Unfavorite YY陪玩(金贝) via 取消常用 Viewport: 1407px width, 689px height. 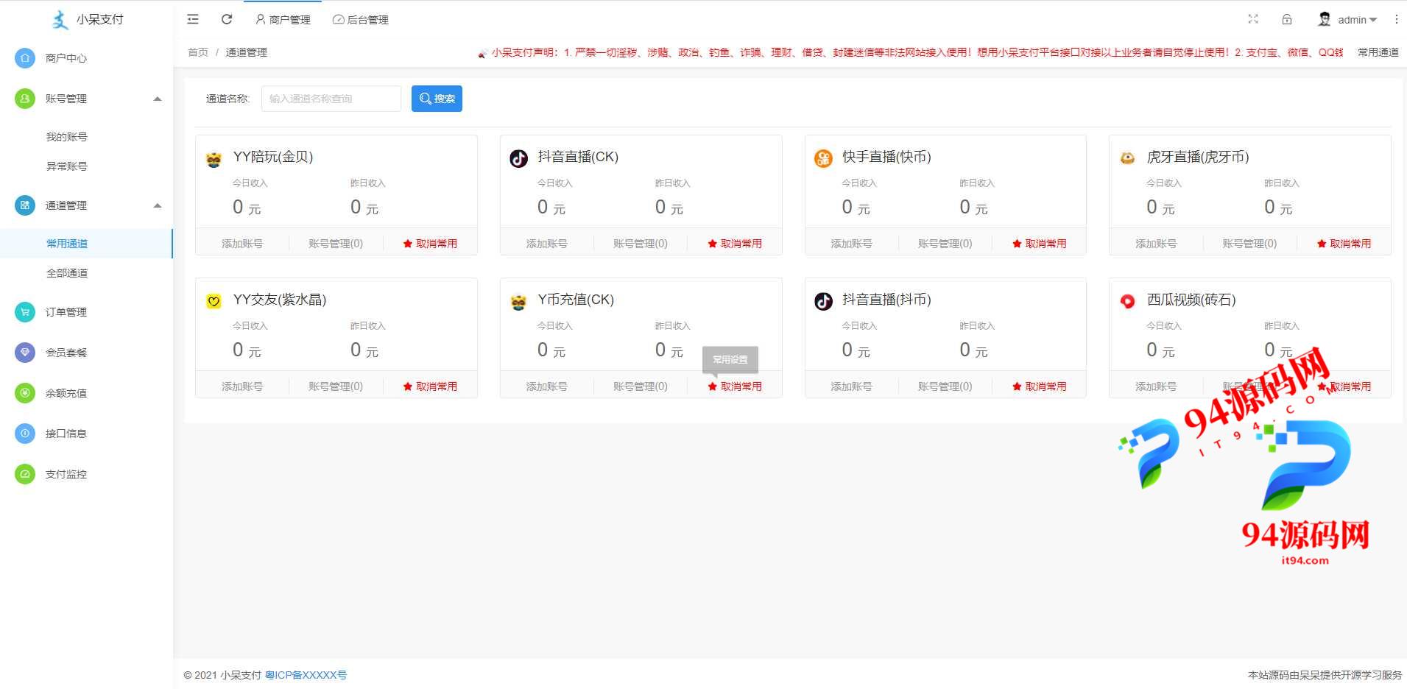pos(430,244)
